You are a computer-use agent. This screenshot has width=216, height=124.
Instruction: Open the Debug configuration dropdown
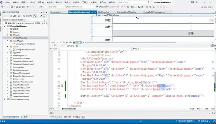43,7
